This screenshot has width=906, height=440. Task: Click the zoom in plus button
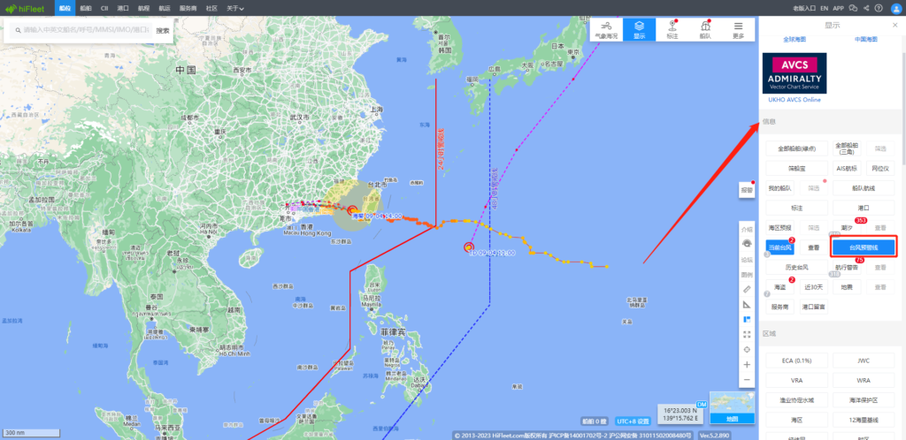(747, 364)
